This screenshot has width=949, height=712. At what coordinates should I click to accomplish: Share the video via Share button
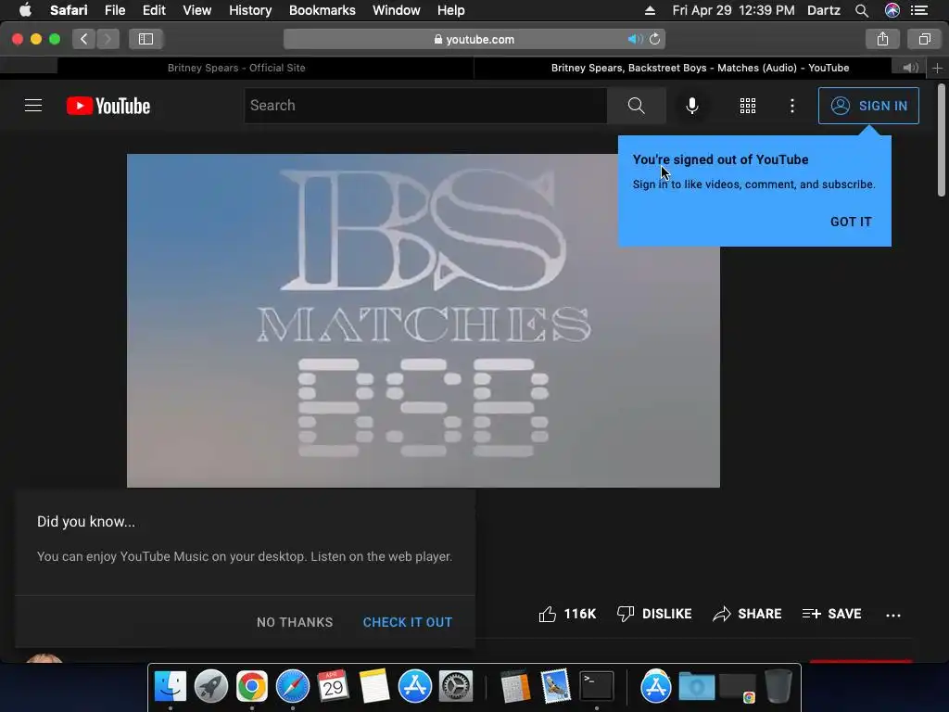click(x=747, y=614)
